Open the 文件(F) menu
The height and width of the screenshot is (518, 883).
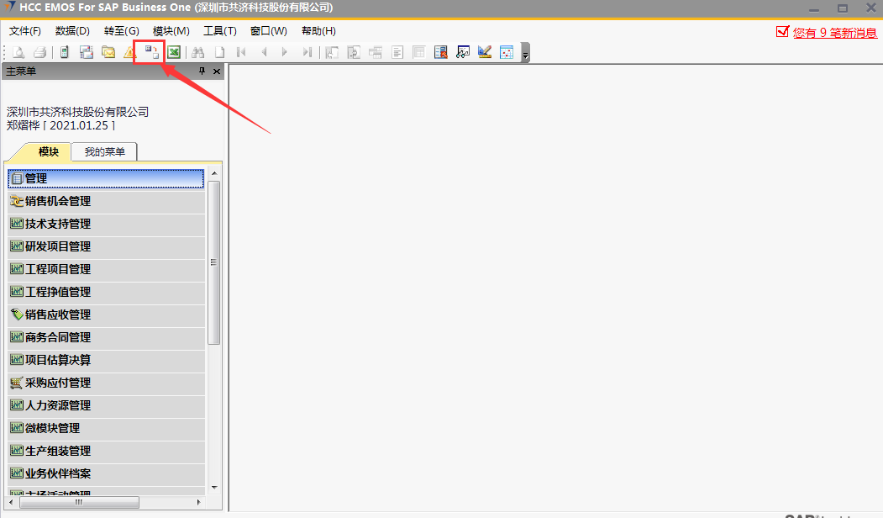25,31
